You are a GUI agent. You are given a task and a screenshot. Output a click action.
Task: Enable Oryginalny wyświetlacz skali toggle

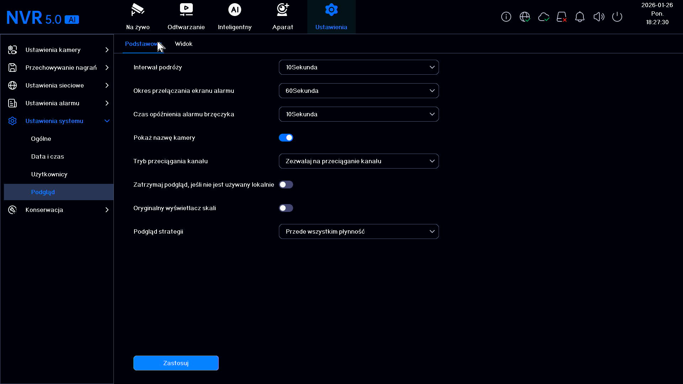point(286,208)
